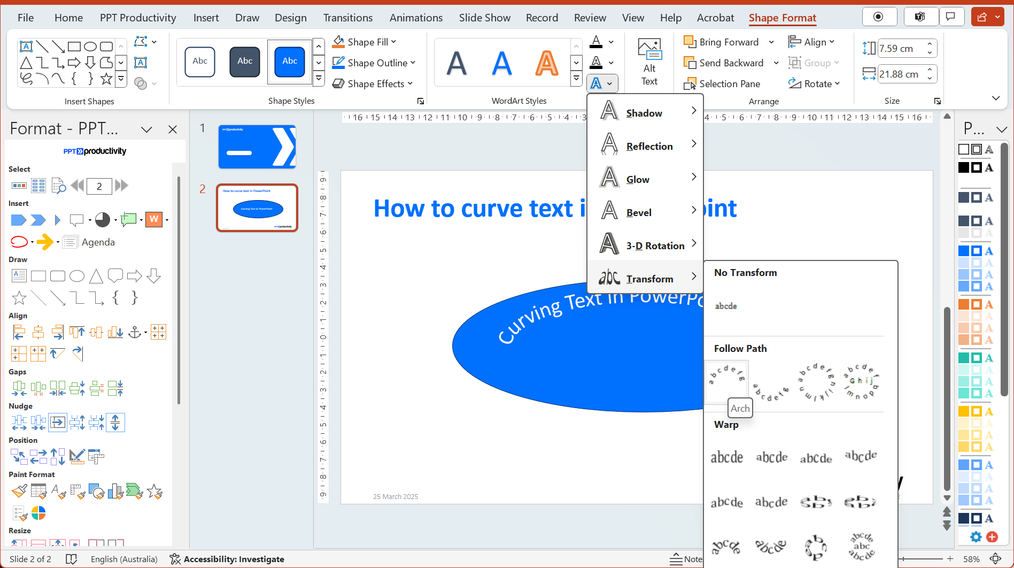The height and width of the screenshot is (568, 1014).
Task: Open the Comments icon at top right
Action: pos(950,17)
